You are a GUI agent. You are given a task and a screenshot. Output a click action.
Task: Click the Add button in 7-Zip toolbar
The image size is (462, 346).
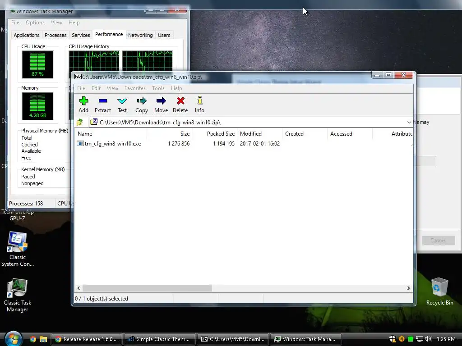tap(83, 105)
